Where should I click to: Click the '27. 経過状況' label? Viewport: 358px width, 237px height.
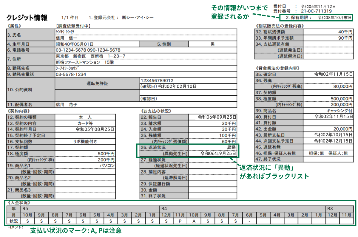[x=153, y=159]
